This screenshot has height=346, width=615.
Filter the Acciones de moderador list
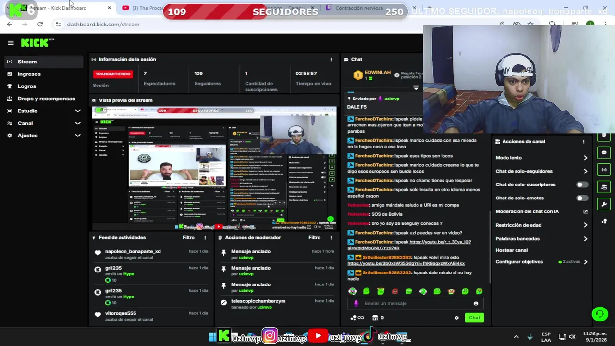[x=314, y=237]
